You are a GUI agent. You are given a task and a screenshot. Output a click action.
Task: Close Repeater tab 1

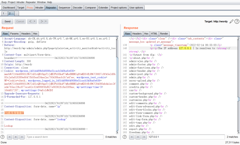pos(6,14)
